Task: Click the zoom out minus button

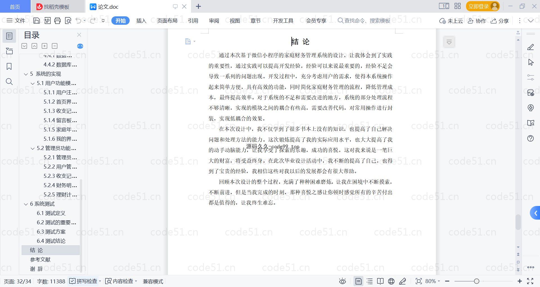Action: pos(447,281)
